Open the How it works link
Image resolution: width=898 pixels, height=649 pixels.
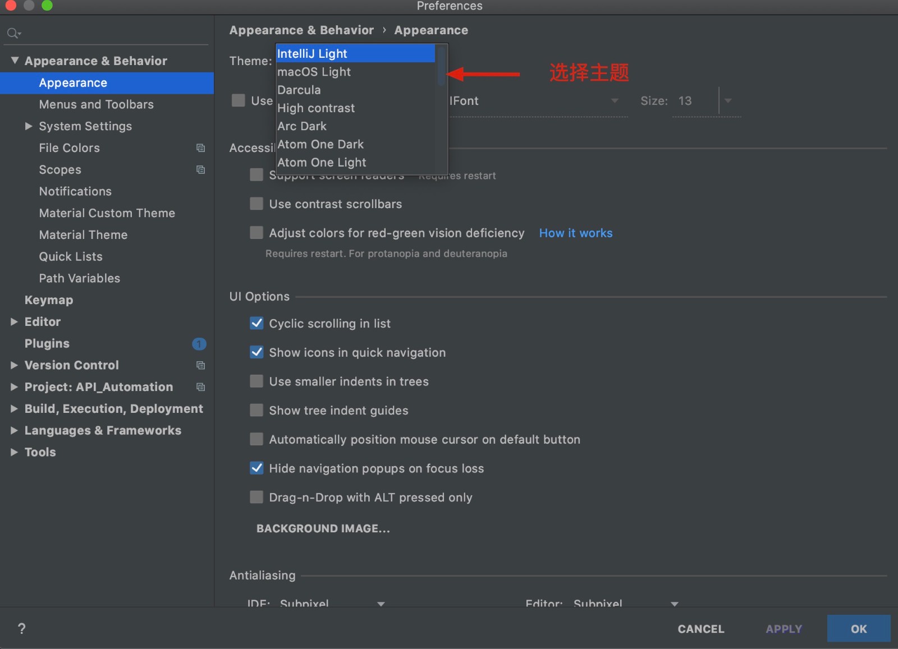576,233
